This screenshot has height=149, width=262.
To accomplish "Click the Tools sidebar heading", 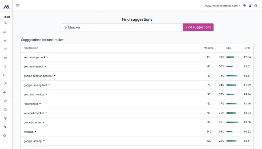I will [7, 17].
